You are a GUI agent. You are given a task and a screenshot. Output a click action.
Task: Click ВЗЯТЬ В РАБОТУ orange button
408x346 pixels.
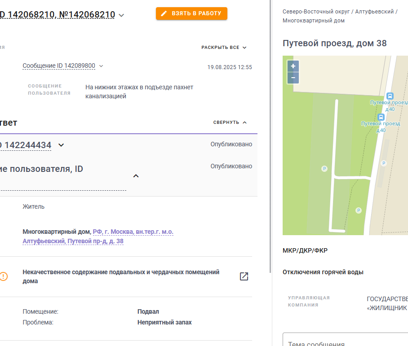pyautogui.click(x=191, y=13)
